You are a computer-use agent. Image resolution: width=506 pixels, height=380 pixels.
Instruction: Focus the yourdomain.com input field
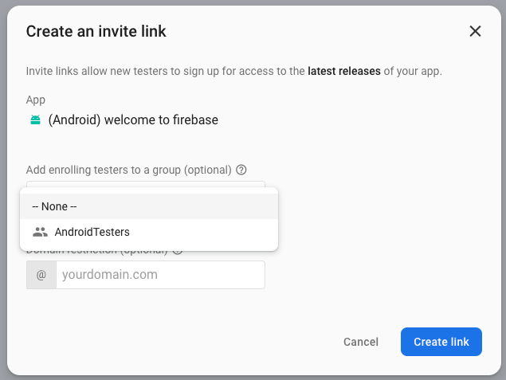tap(160, 275)
